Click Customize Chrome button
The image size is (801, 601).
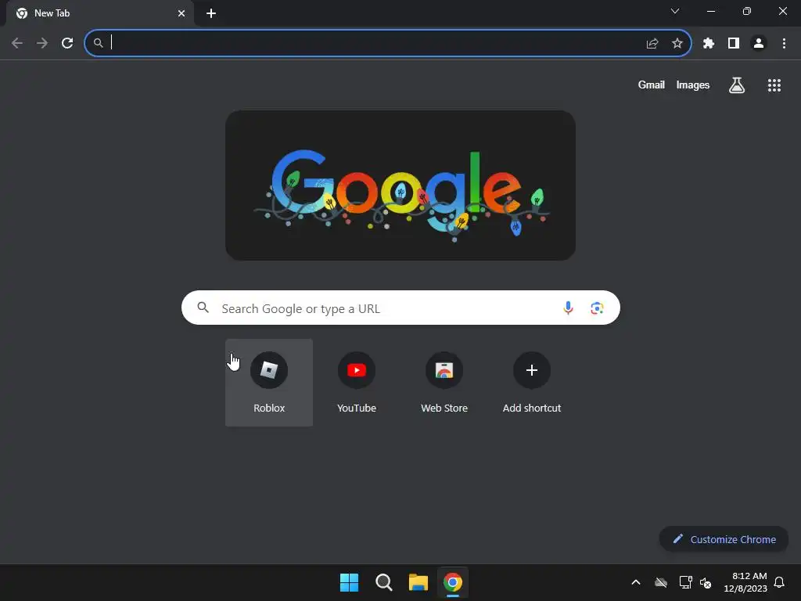pos(724,539)
